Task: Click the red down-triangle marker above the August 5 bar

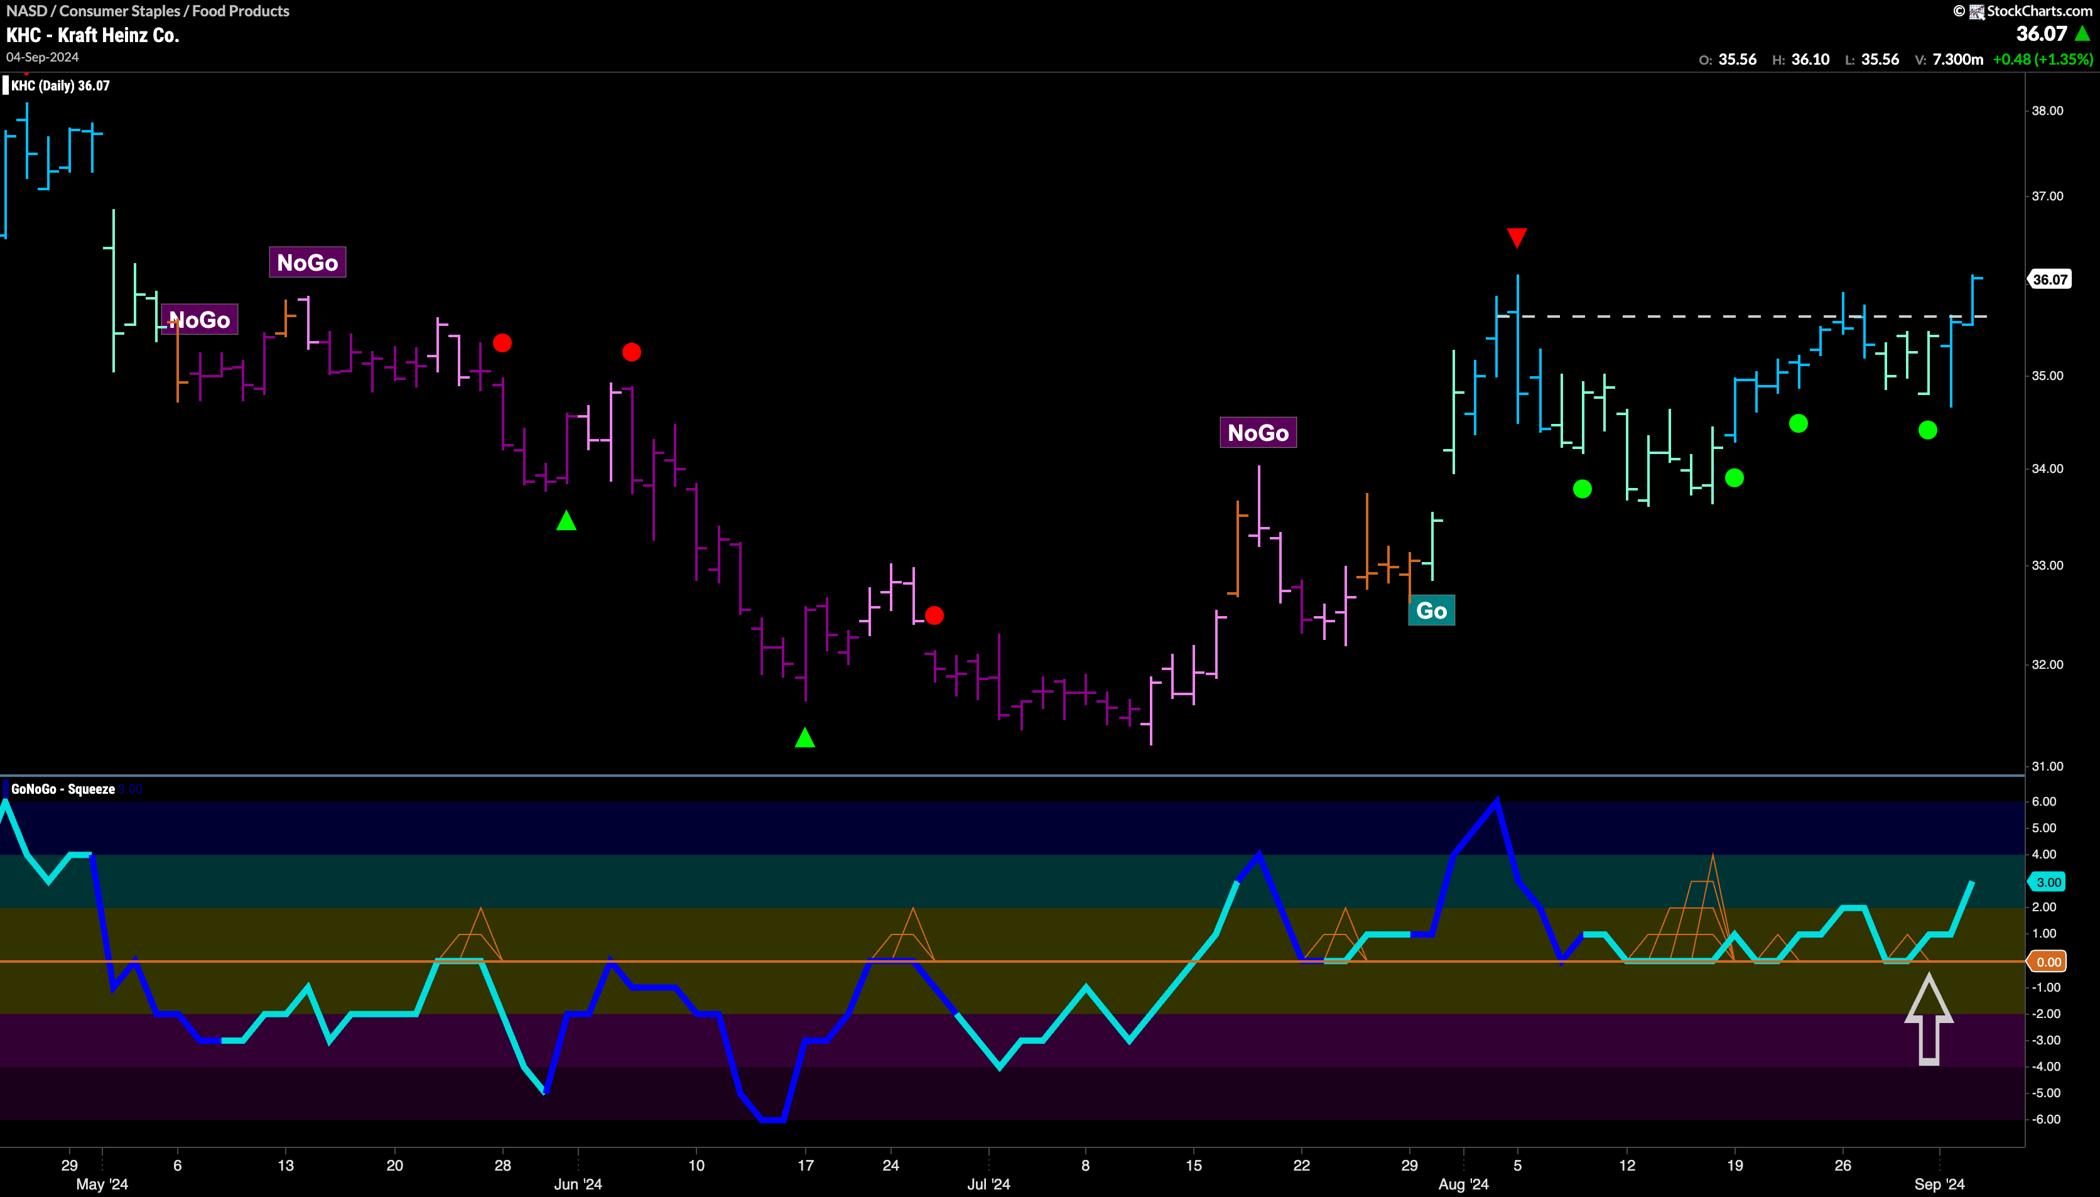Action: 1517,239
